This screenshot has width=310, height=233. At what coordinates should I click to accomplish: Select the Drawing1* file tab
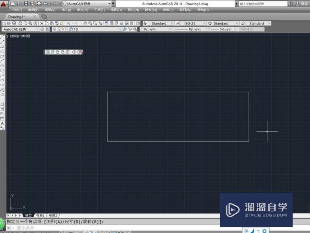17,17
